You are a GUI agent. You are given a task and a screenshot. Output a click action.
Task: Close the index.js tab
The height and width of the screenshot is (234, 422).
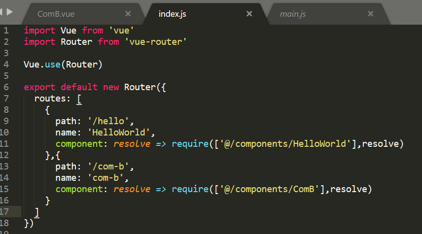249,14
